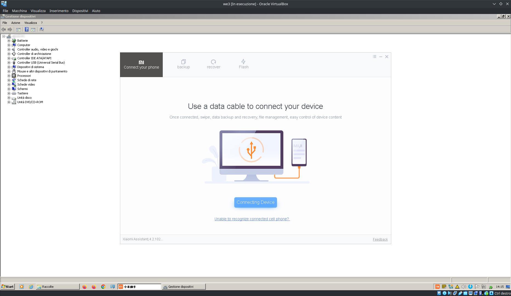Click the Show desktop icon beside the tray clock
The height and width of the screenshot is (296, 511).
click(x=508, y=287)
